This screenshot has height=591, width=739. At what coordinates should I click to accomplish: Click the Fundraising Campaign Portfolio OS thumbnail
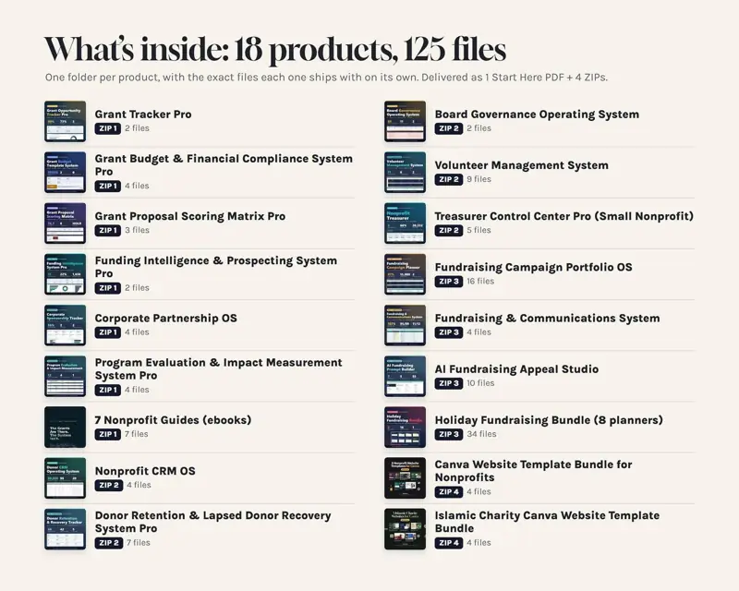coord(405,274)
